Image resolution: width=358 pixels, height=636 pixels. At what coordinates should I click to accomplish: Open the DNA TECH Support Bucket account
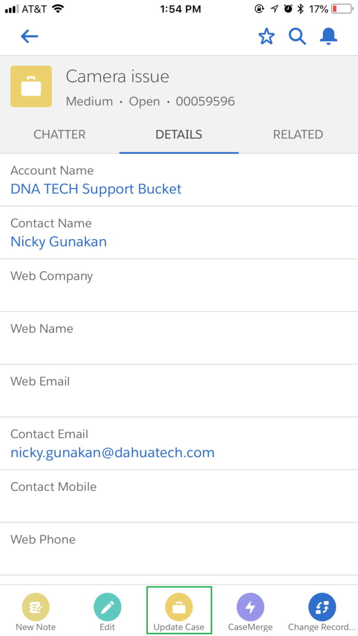point(96,190)
